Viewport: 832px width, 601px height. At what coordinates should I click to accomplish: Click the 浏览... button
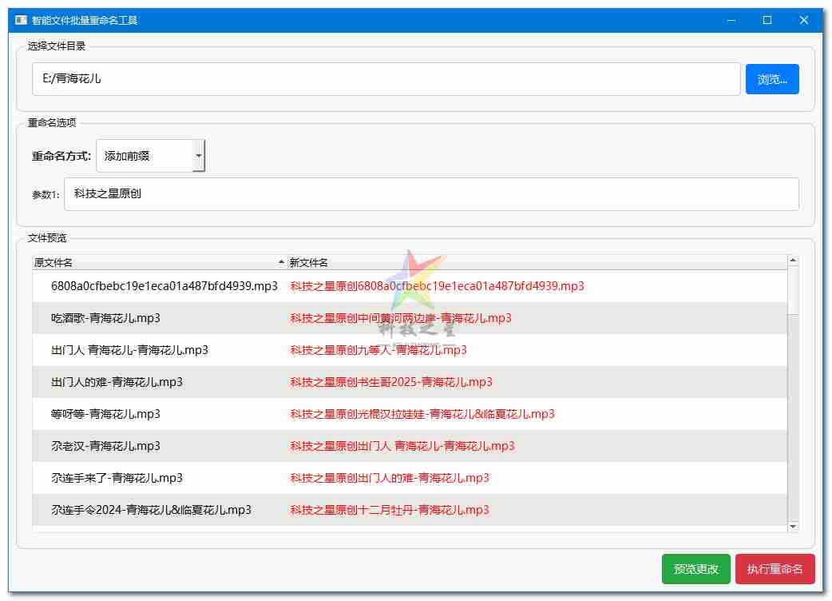[x=771, y=79]
